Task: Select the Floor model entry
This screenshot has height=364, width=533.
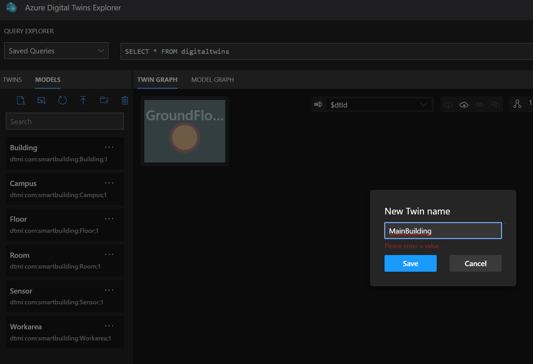Action: click(x=65, y=225)
